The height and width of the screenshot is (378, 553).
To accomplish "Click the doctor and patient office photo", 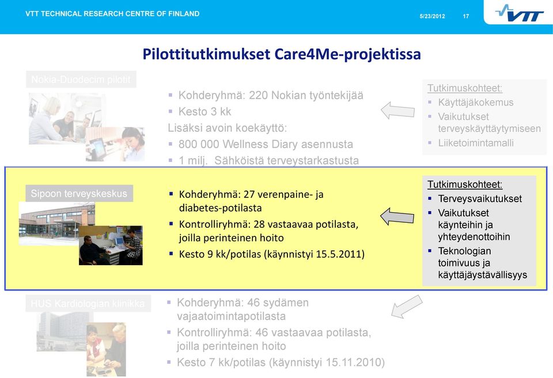I will 111,246.
